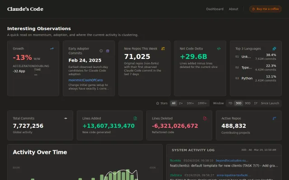Click the 71,025 new repos value
This screenshot has width=289, height=180.
click(137, 57)
